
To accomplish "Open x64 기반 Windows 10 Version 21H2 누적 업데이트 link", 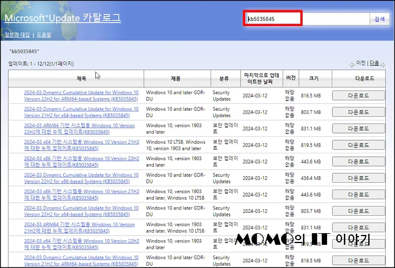I will 81,145.
